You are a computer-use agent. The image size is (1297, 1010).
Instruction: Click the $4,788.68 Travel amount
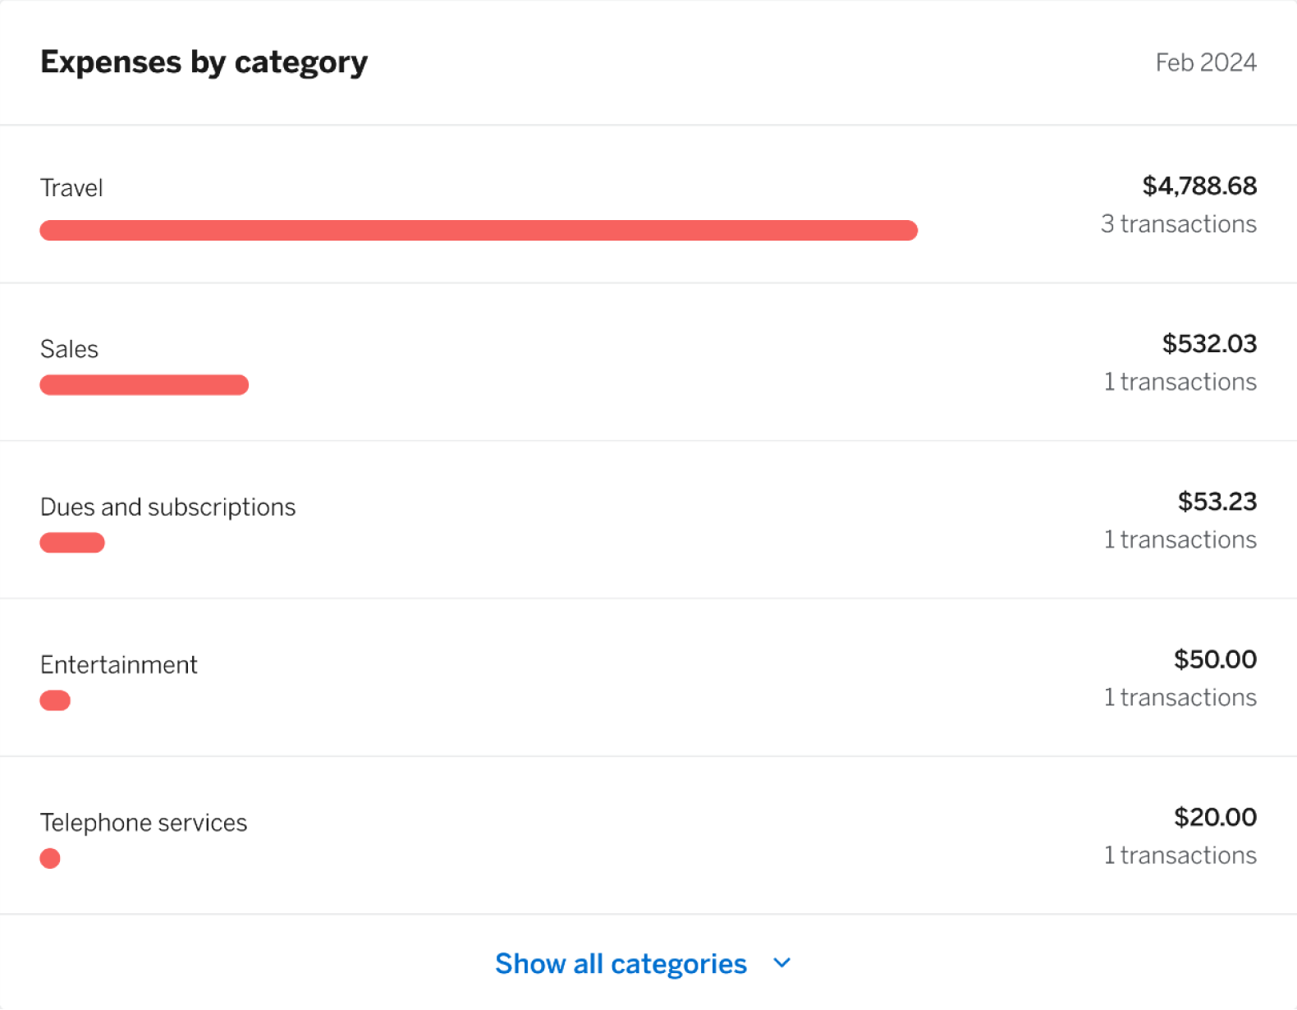[1198, 186]
